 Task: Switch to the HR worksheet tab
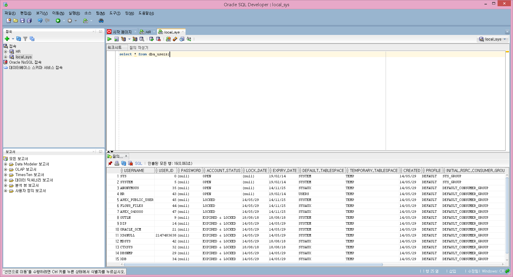point(148,32)
